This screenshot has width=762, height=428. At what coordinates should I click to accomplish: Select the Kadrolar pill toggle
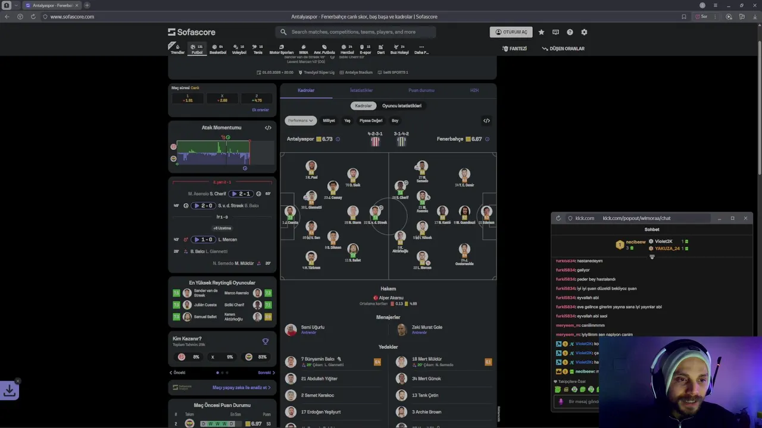tap(363, 106)
